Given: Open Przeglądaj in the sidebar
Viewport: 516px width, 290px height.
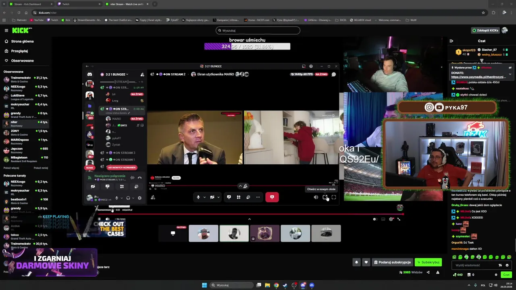Looking at the screenshot, I should point(19,51).
